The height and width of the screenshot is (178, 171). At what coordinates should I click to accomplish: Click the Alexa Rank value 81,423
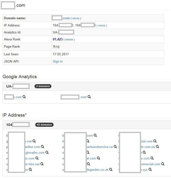pos(57,39)
